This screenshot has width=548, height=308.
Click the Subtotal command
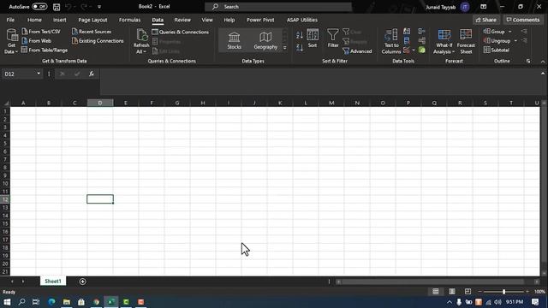pyautogui.click(x=497, y=50)
